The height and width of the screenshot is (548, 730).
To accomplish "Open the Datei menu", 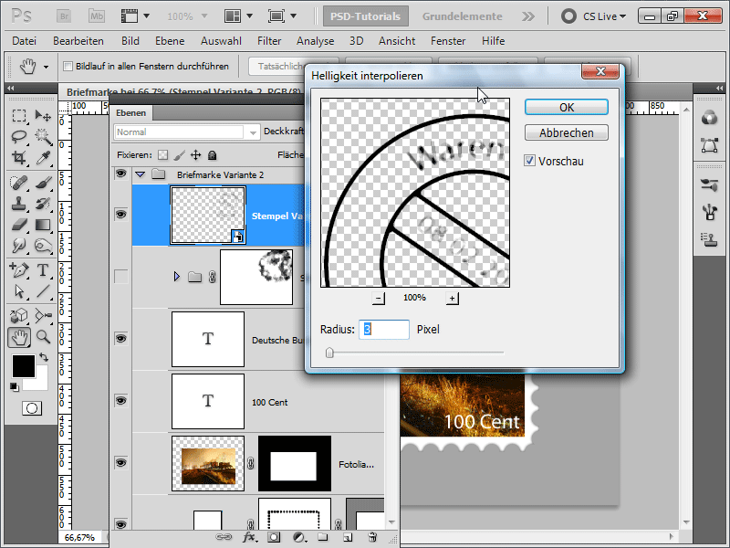I will point(25,41).
